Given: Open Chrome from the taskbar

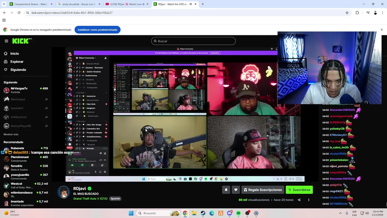Looking at the screenshot, I should click(x=185, y=213).
